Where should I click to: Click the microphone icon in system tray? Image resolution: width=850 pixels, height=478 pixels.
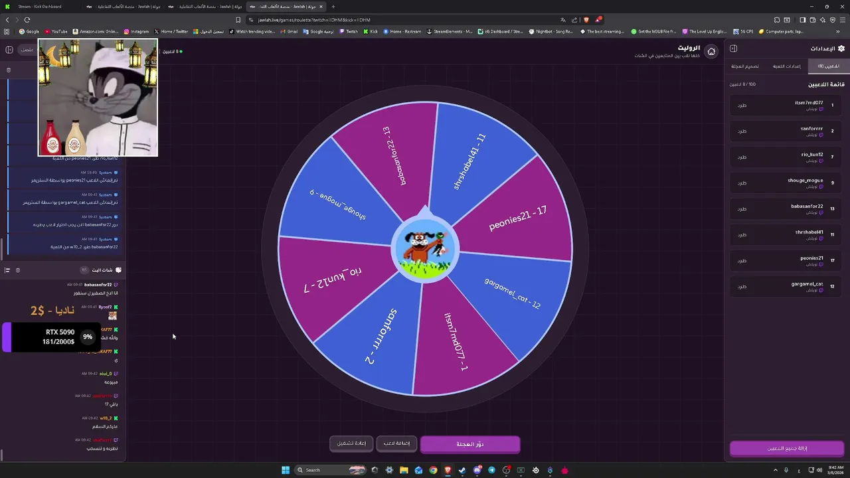pyautogui.click(x=786, y=470)
